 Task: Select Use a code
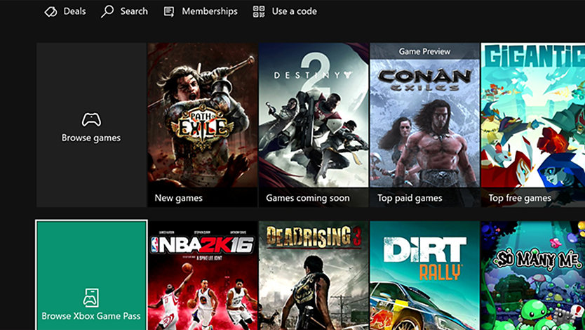pyautogui.click(x=294, y=11)
